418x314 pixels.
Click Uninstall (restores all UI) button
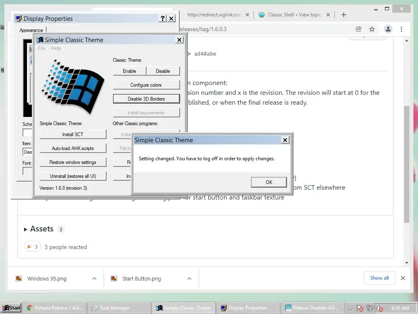pyautogui.click(x=73, y=176)
